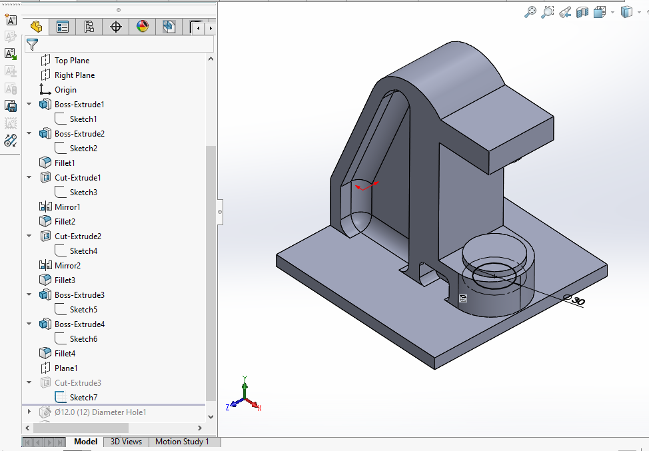Screen dimensions: 649x451
Task: Open the DimXpertManager crosshair tab
Action: click(116, 27)
